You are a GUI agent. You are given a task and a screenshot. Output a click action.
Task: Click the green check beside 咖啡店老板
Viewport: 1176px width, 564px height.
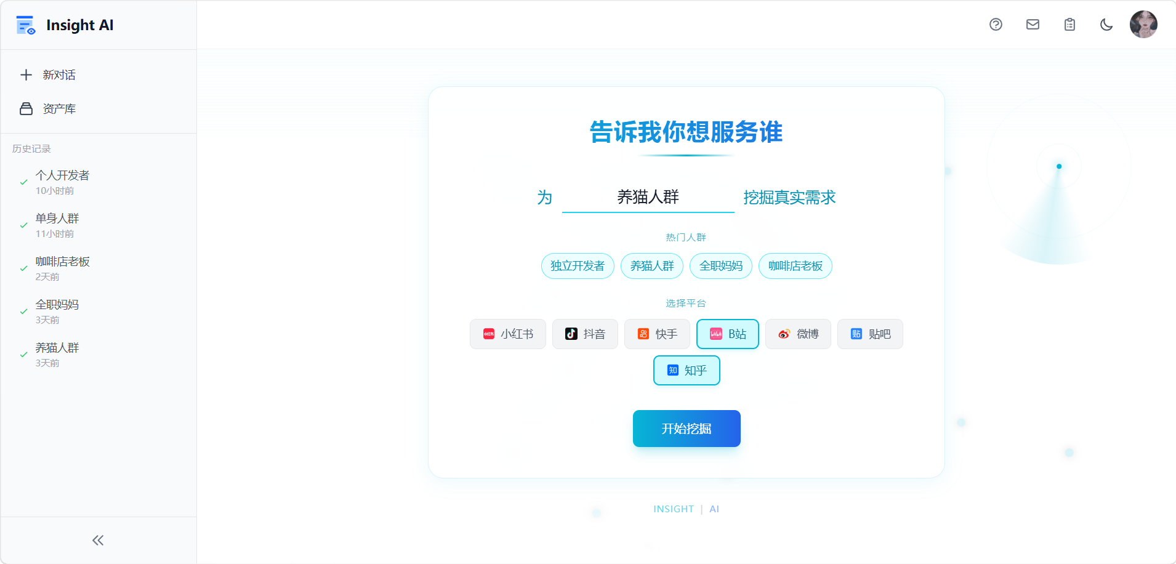pos(23,268)
